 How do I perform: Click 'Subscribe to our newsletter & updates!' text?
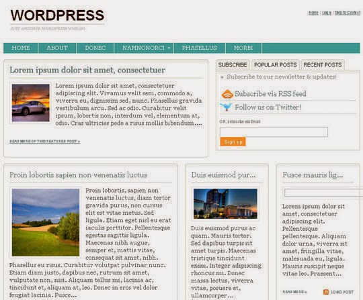(x=282, y=77)
